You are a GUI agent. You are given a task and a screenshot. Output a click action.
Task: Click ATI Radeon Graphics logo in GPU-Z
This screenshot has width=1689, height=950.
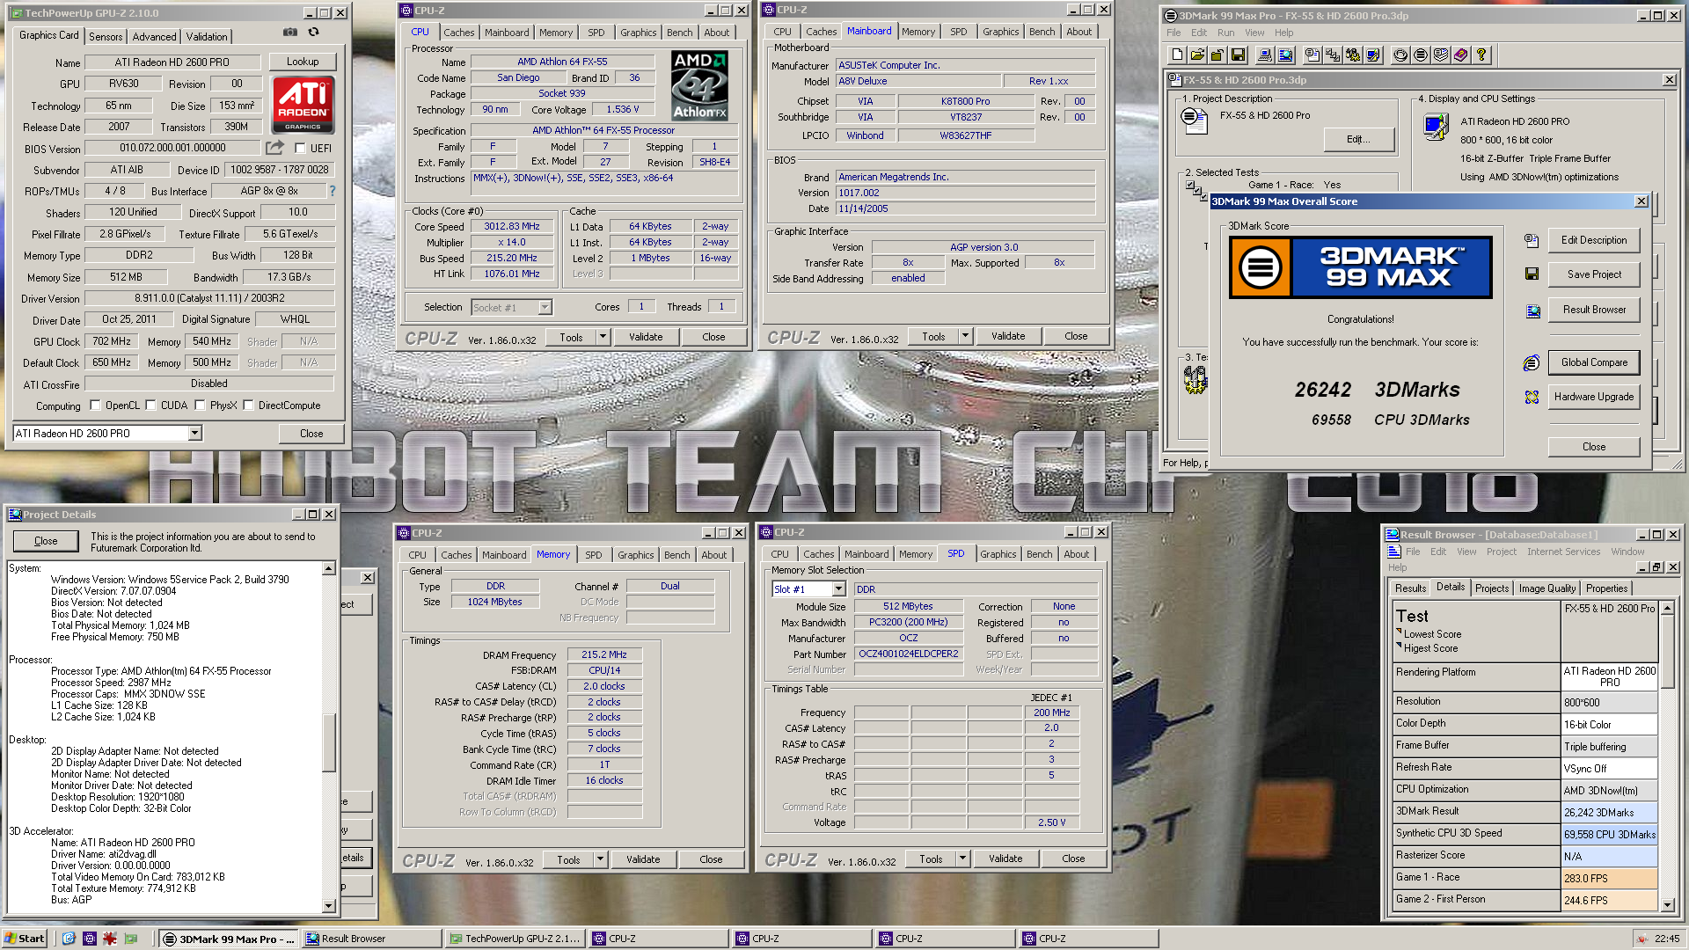303,105
